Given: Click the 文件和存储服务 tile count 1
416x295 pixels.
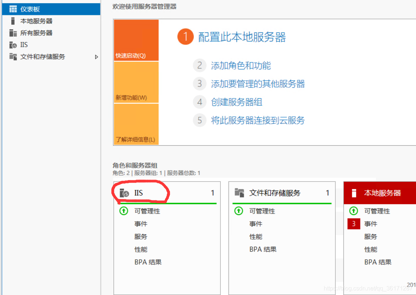Looking at the screenshot, I should click(328, 193).
